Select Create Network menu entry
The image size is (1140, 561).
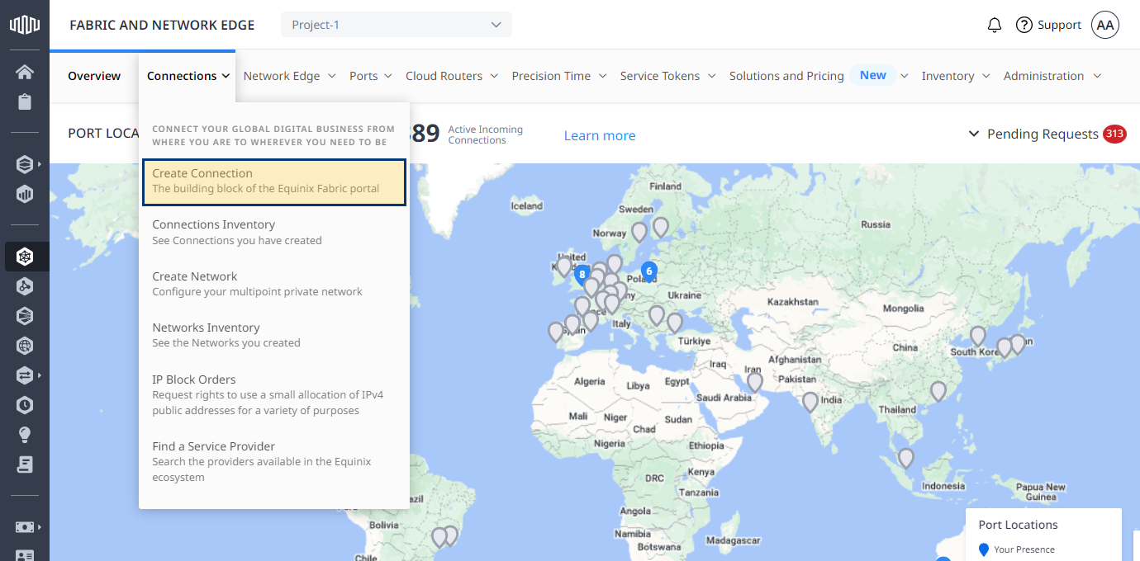click(274, 284)
